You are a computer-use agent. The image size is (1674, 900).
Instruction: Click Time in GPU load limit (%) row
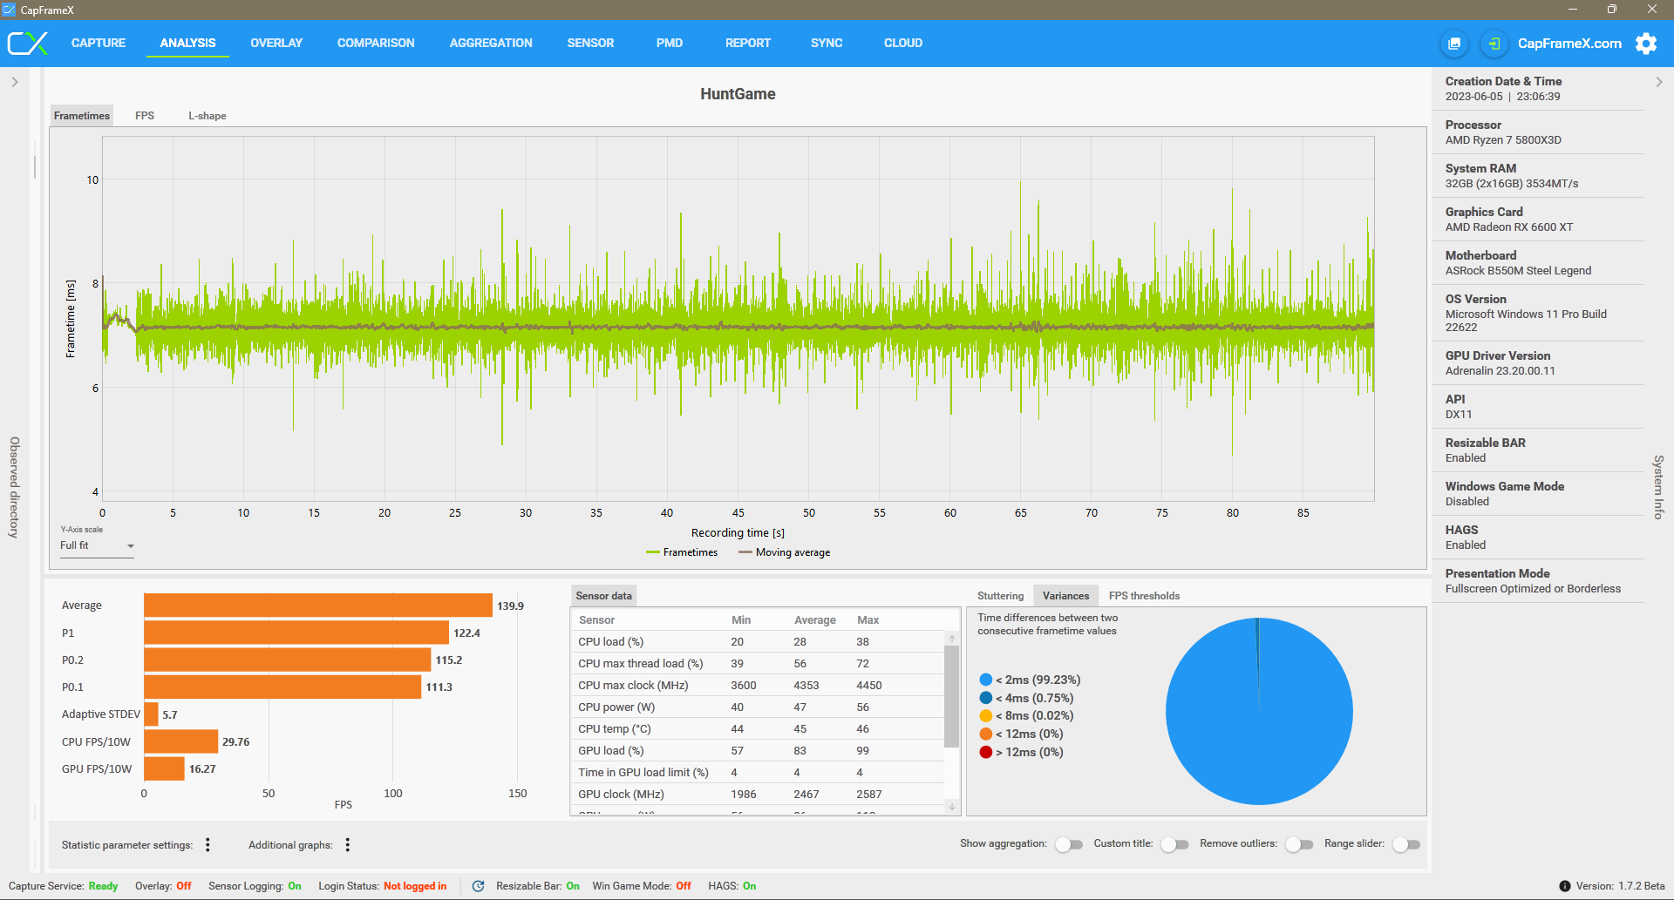[758, 773]
